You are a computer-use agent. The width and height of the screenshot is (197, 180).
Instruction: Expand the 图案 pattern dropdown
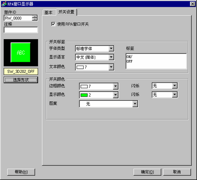coord(109,104)
